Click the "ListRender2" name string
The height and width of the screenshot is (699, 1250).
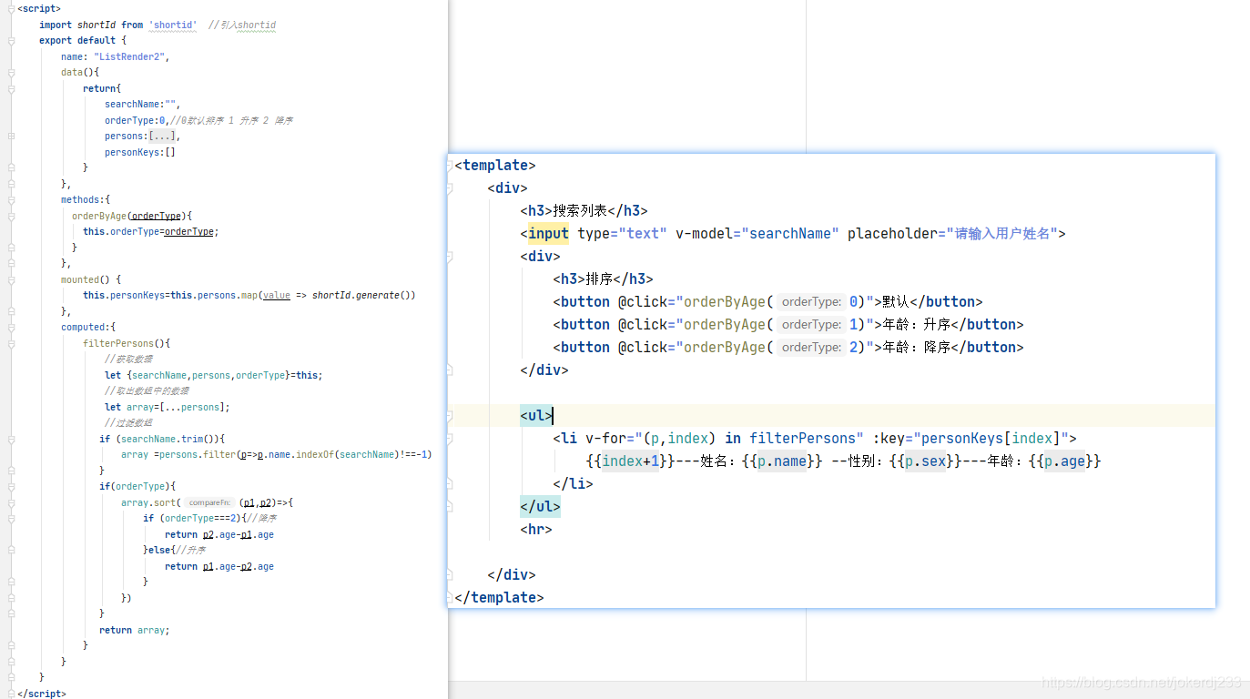tap(128, 56)
